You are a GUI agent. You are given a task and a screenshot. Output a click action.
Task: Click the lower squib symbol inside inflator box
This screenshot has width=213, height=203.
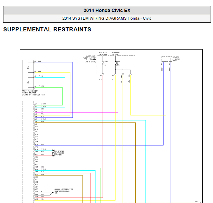coord(28,82)
